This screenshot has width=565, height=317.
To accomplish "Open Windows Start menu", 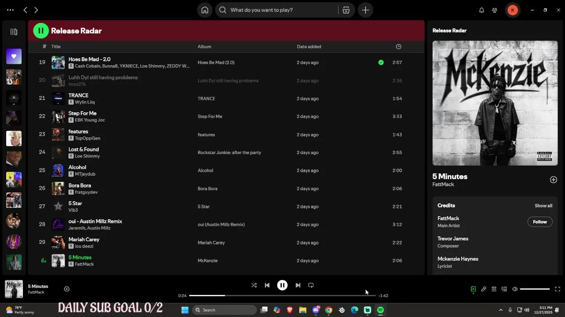I will click(x=185, y=310).
